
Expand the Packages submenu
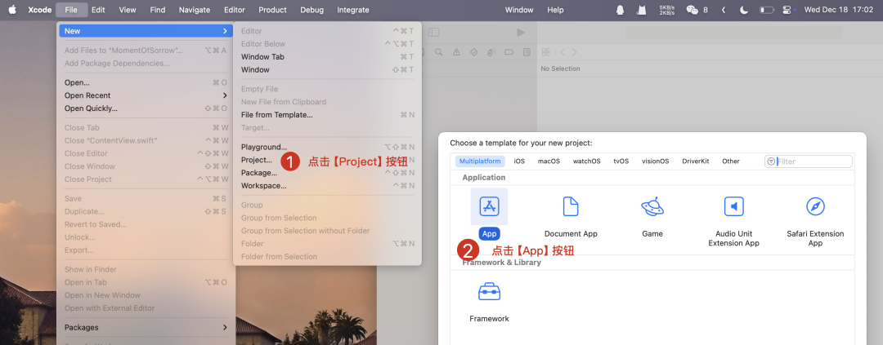pyautogui.click(x=146, y=328)
